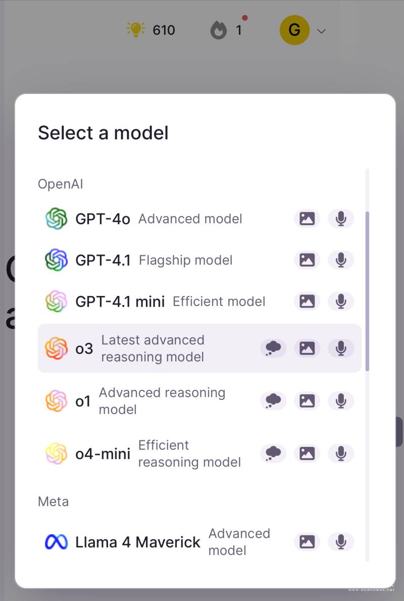Pick the o3 latest advanced reasoning model
Image resolution: width=404 pixels, height=601 pixels.
pyautogui.click(x=151, y=348)
